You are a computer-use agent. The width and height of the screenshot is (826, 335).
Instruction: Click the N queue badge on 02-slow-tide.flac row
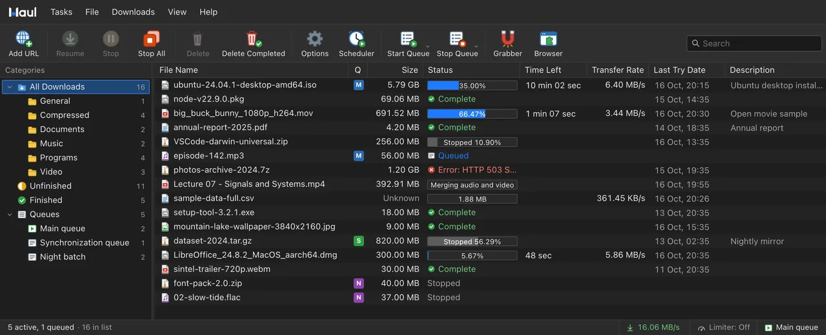(359, 298)
